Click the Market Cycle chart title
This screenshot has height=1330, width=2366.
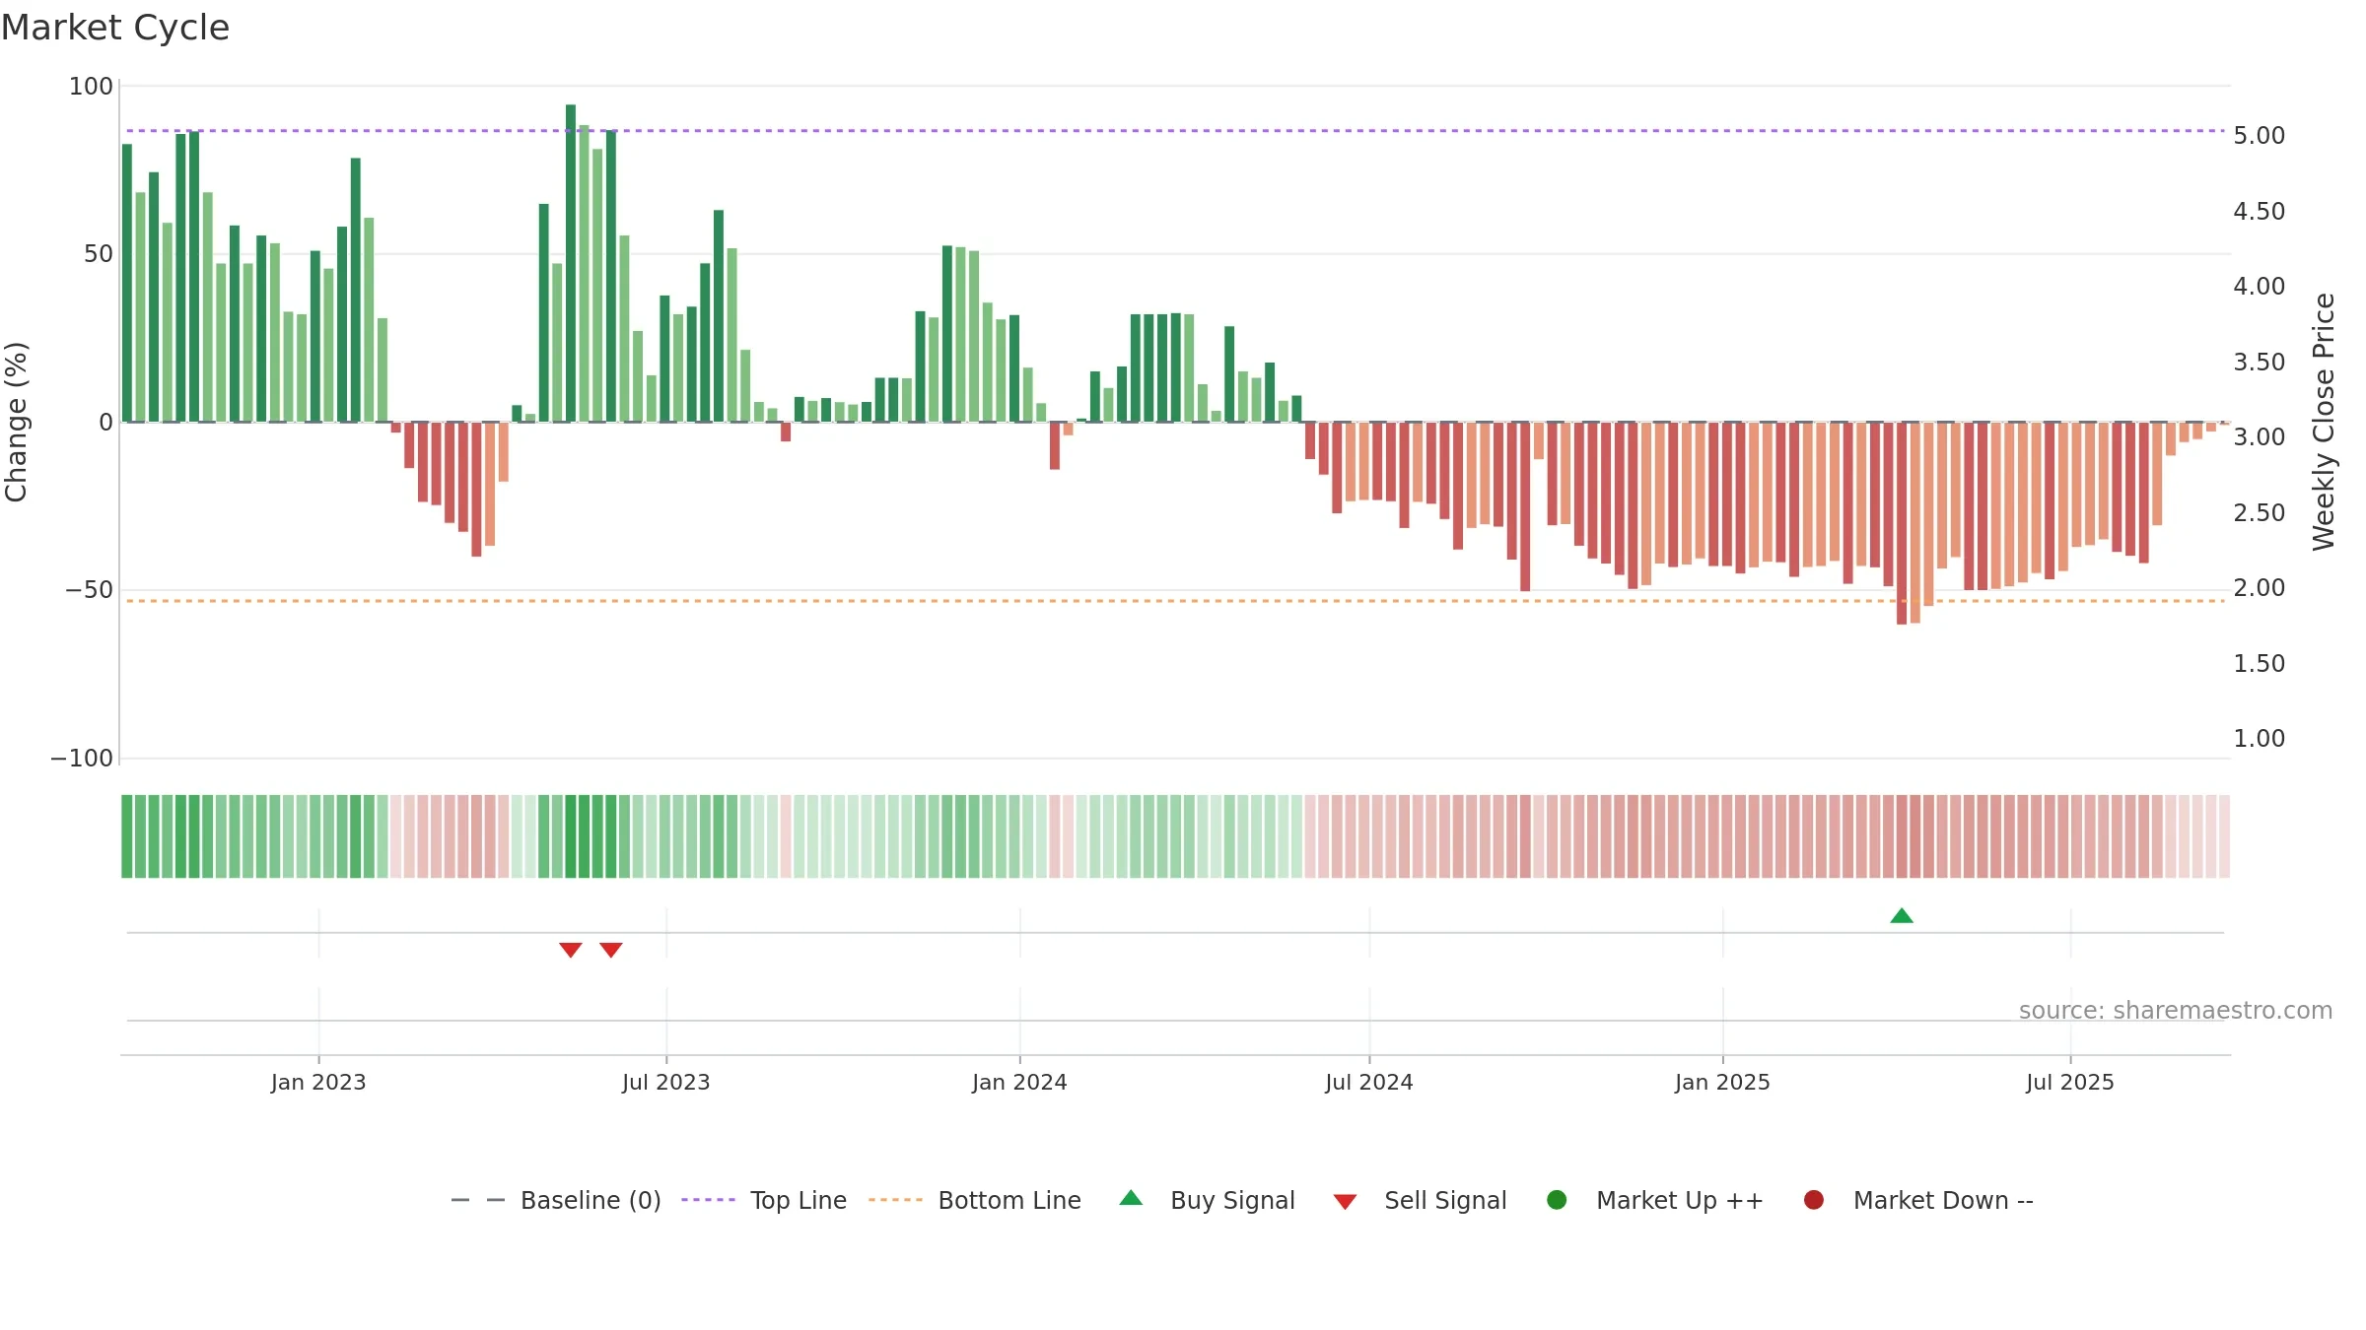tap(115, 28)
